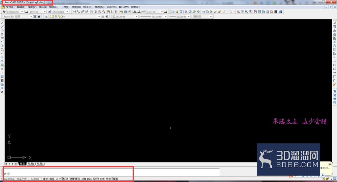Toggle 模型 model/paper space button in status bar
The width and height of the screenshot is (337, 182).
(x=115, y=179)
